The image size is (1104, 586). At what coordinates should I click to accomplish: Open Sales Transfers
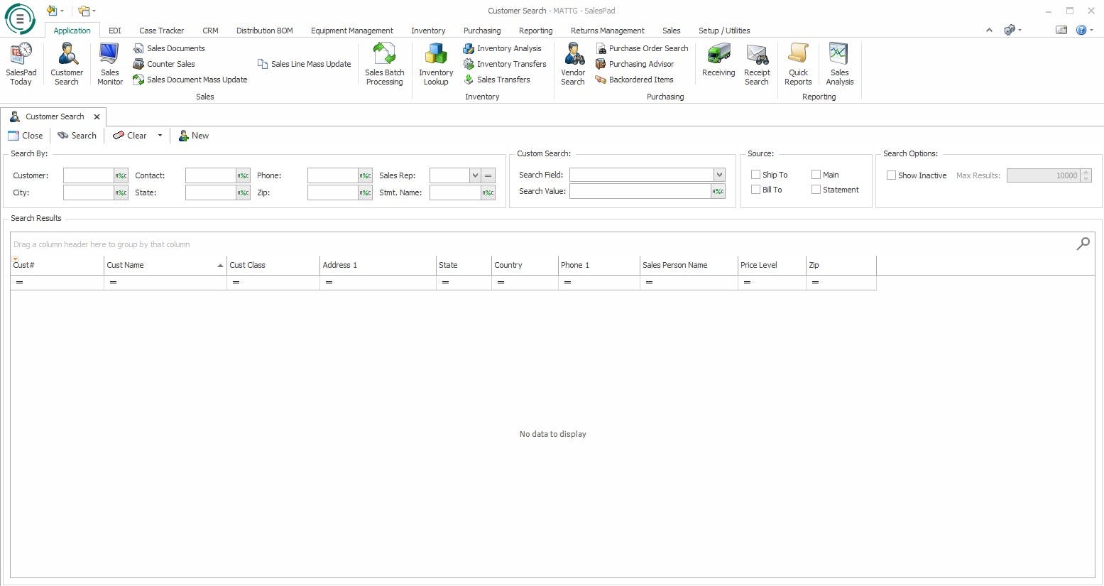click(x=496, y=80)
